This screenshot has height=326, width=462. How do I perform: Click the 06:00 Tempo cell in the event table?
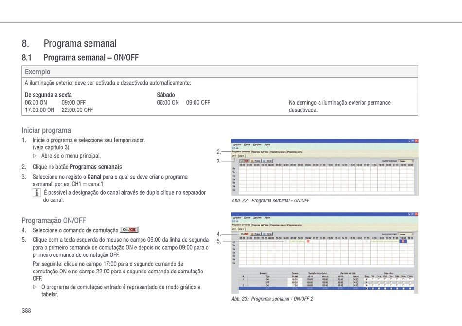(x=295, y=279)
